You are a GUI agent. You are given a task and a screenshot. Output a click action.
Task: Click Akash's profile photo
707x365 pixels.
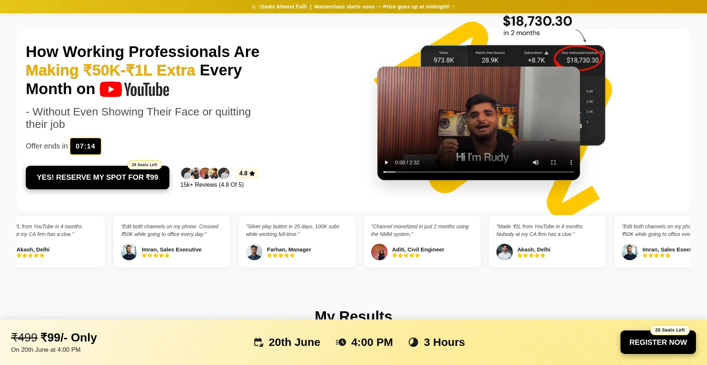[x=504, y=252]
